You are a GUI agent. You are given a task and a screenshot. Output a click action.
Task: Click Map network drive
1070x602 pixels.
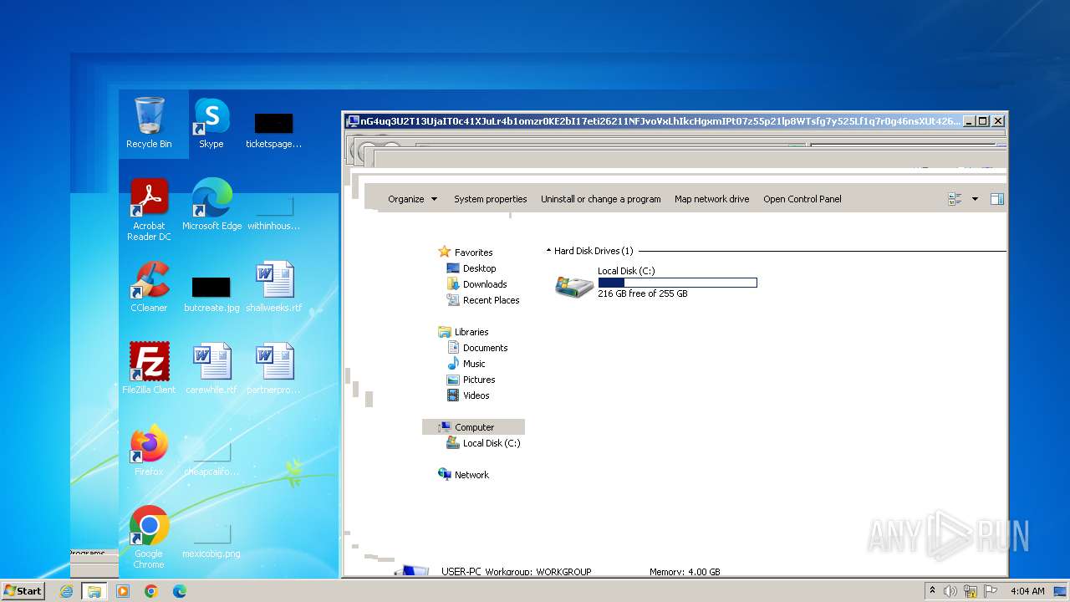coord(711,199)
